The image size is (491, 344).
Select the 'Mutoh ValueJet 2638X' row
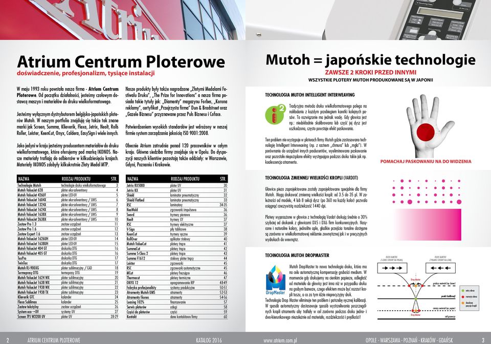tap(68, 220)
